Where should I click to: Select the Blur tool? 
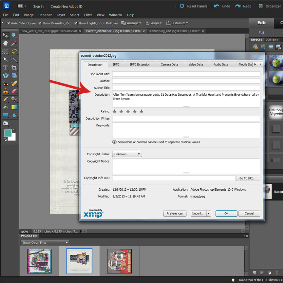[x=14, y=115]
